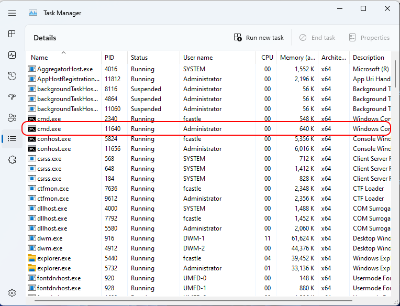
Task: Click icon of dllhost.exe PID 4000
Action: click(31, 209)
